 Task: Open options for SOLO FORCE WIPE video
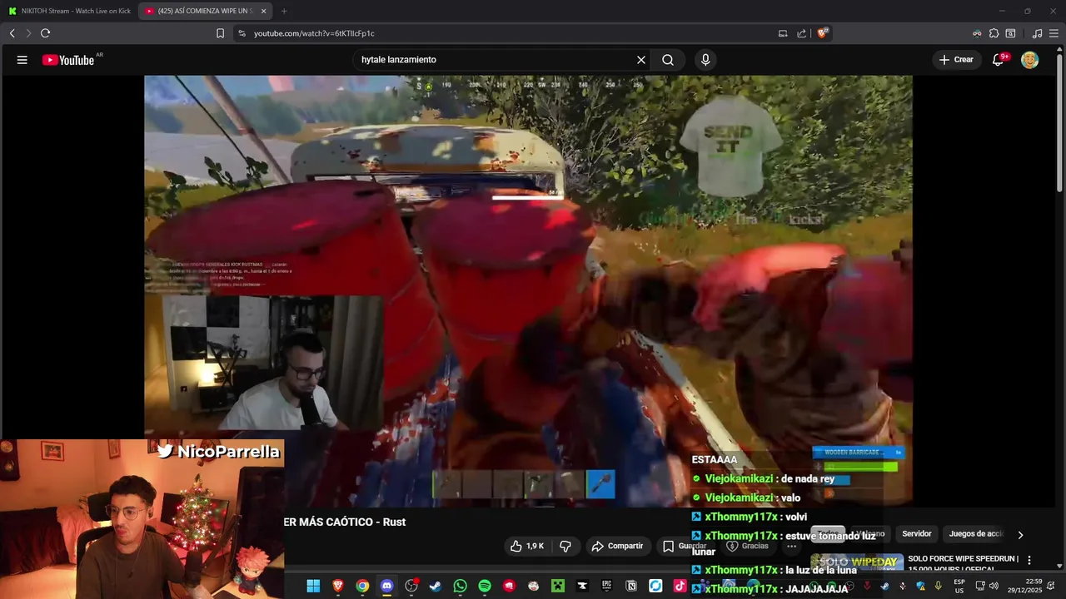[x=1029, y=560]
